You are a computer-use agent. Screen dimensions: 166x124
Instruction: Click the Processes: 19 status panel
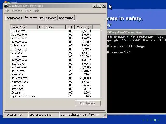pos(16,115)
